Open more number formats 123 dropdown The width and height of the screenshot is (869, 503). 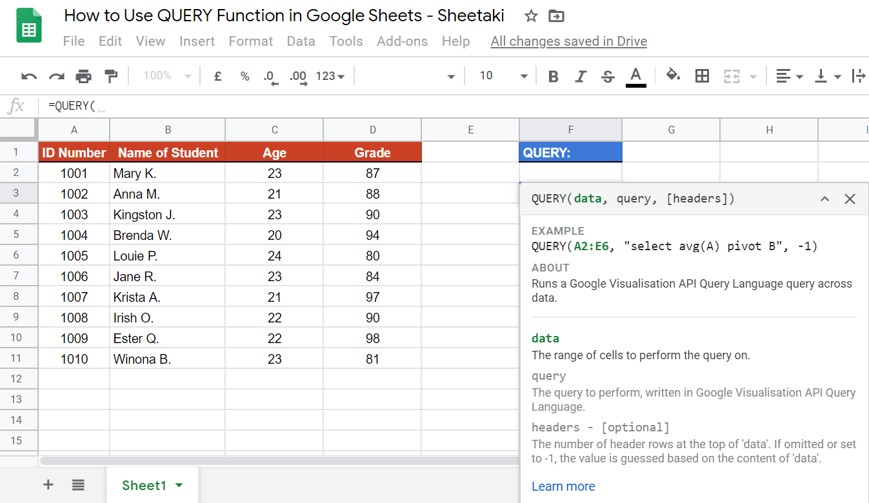click(x=330, y=76)
